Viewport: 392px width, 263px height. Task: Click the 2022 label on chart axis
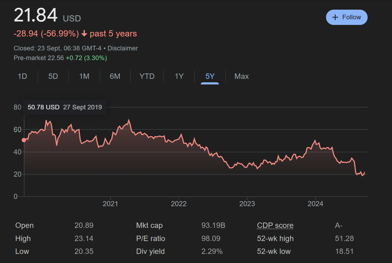[x=179, y=204]
